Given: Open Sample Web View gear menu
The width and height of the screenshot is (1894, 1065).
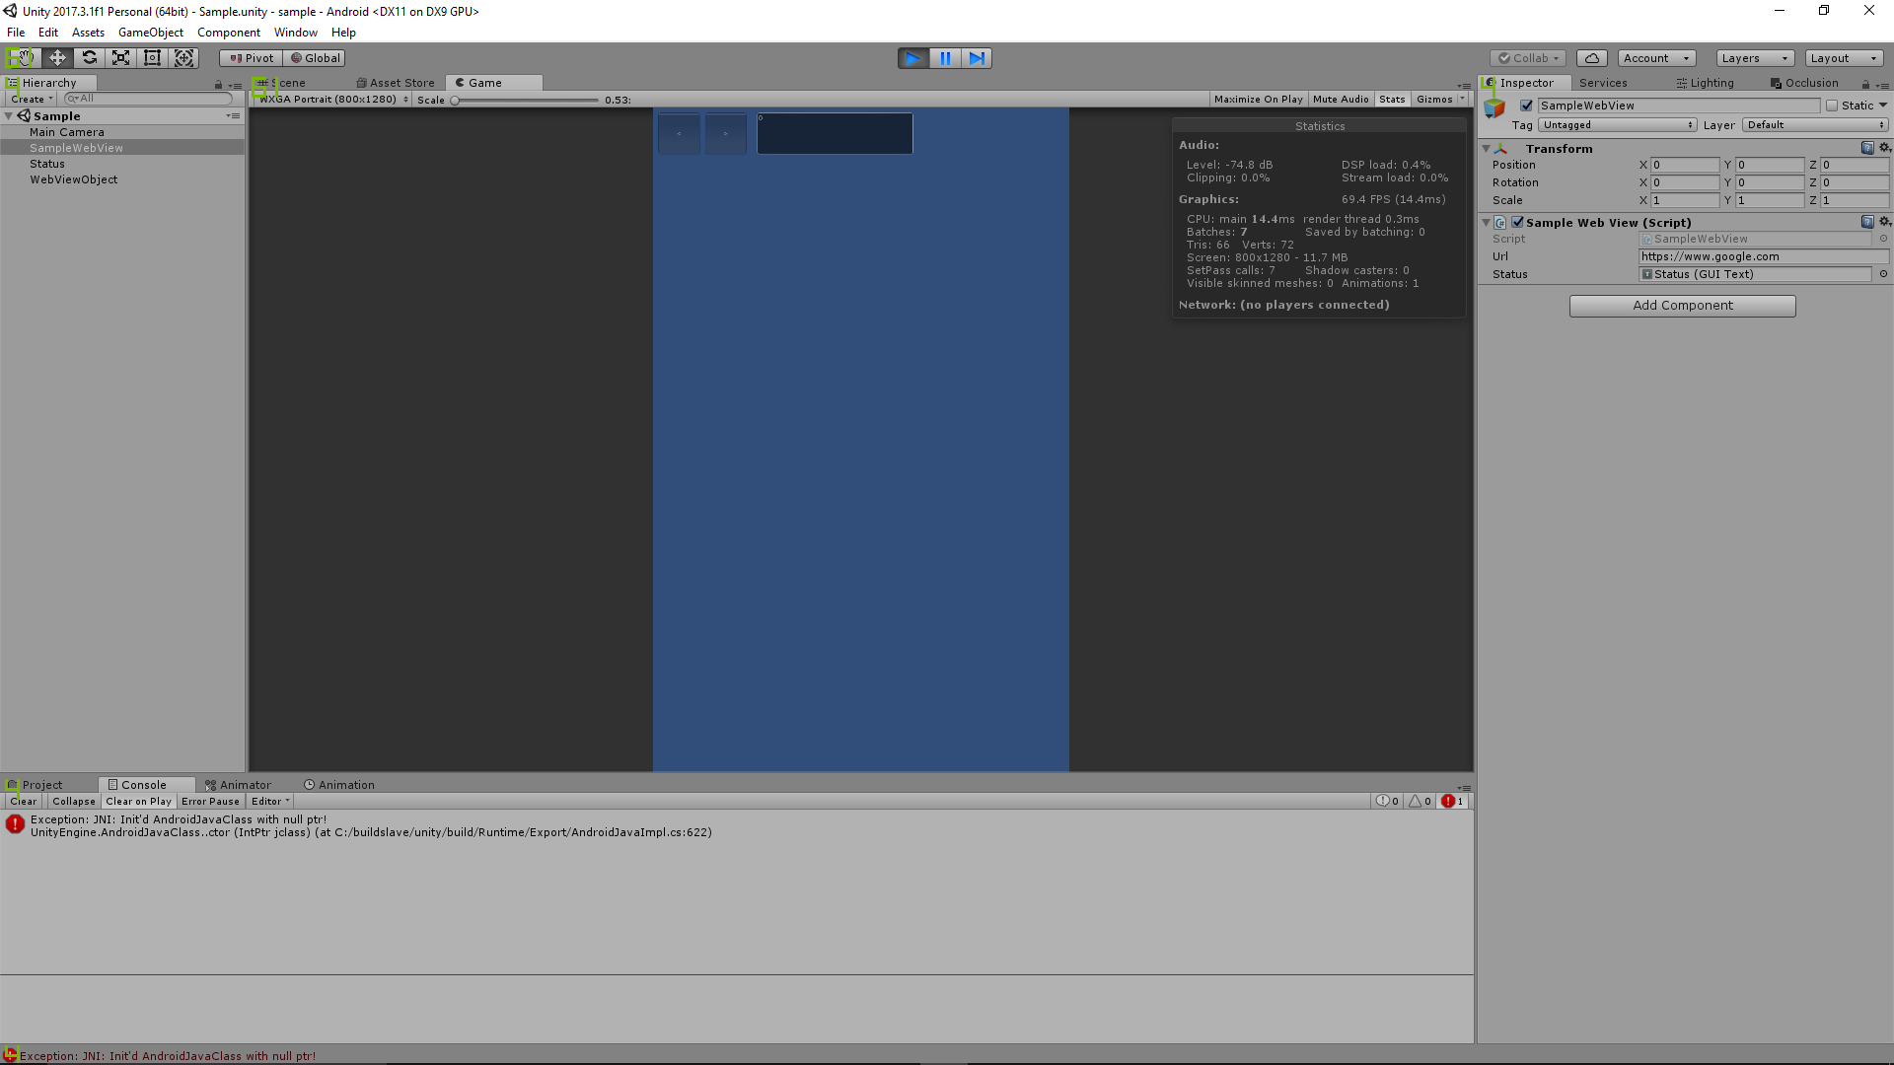Looking at the screenshot, I should [x=1884, y=222].
